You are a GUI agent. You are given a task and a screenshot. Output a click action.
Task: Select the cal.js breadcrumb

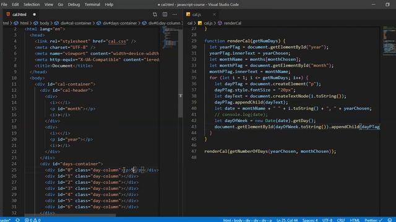tap(208, 23)
